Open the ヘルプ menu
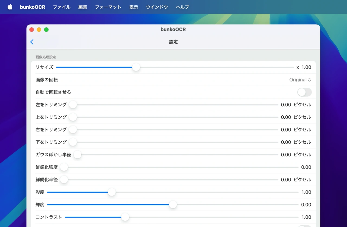 (x=182, y=7)
